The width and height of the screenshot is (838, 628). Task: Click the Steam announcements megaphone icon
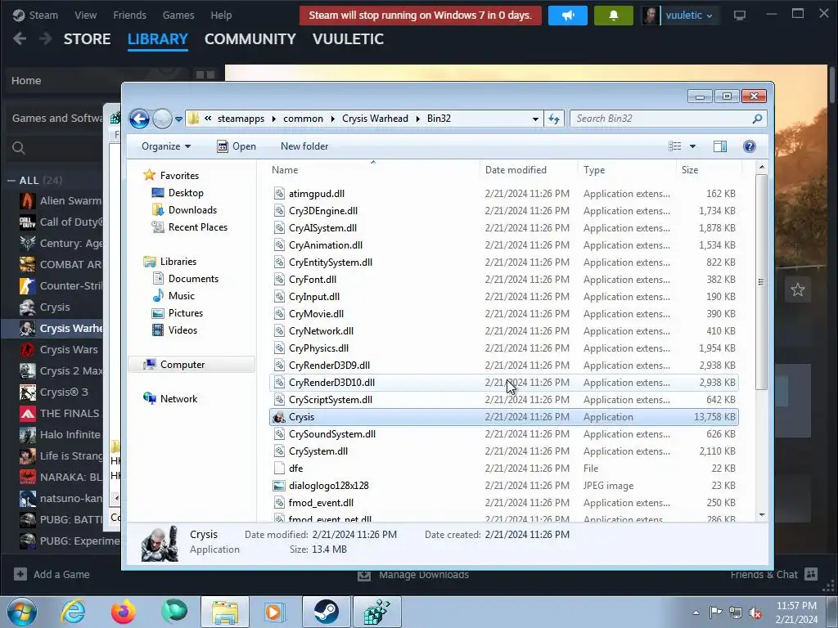(568, 16)
